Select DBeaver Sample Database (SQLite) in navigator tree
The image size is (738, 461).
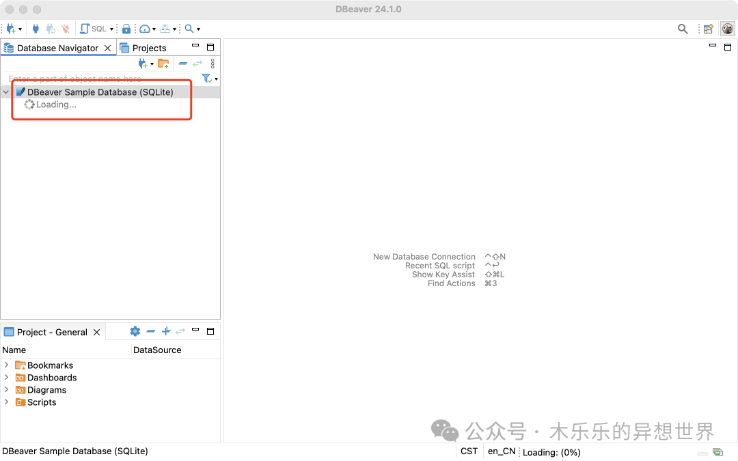point(100,92)
